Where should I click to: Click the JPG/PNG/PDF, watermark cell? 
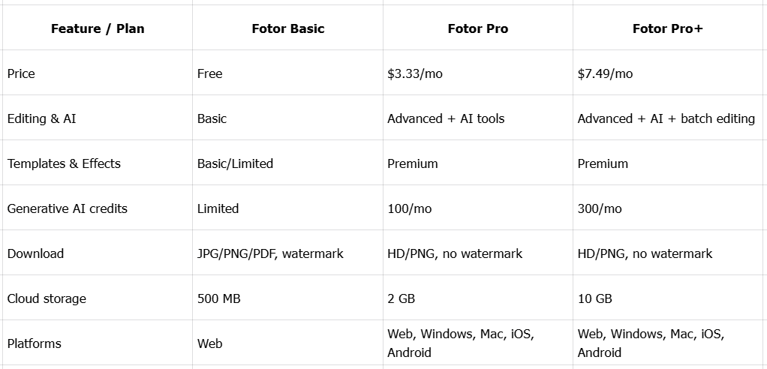[270, 253]
